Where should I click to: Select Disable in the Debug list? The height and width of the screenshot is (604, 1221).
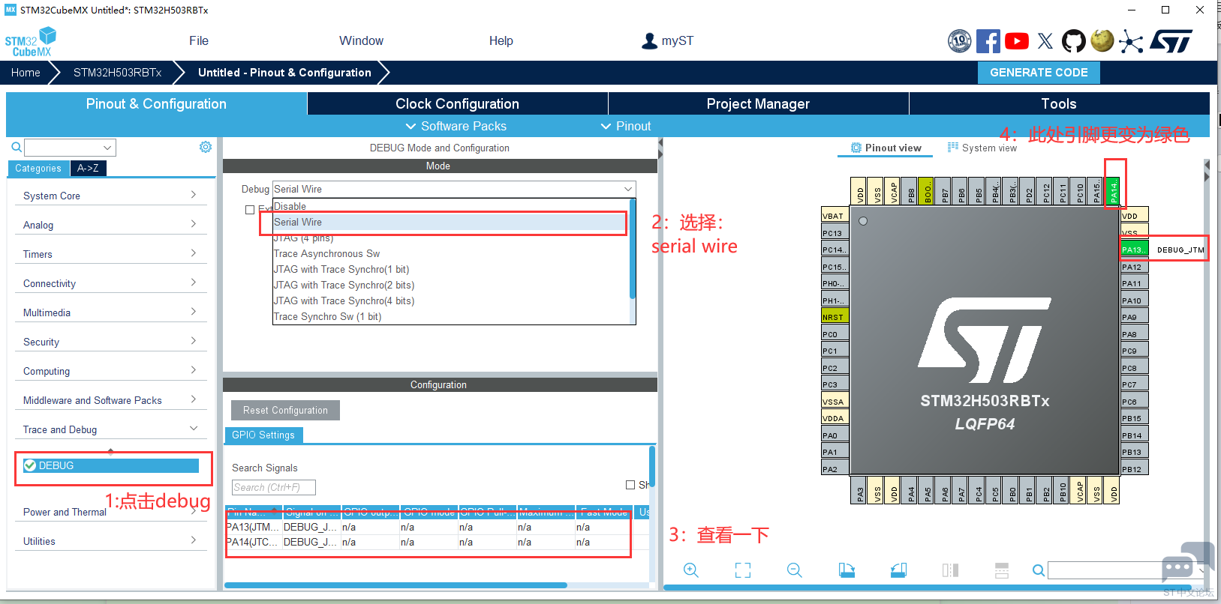click(x=450, y=206)
